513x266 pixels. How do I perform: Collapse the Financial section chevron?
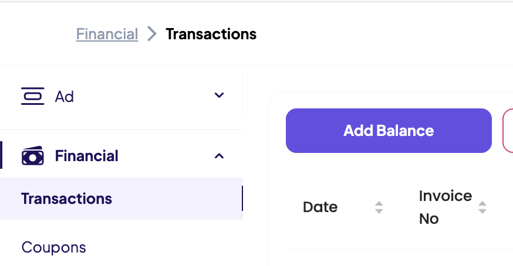(x=220, y=156)
